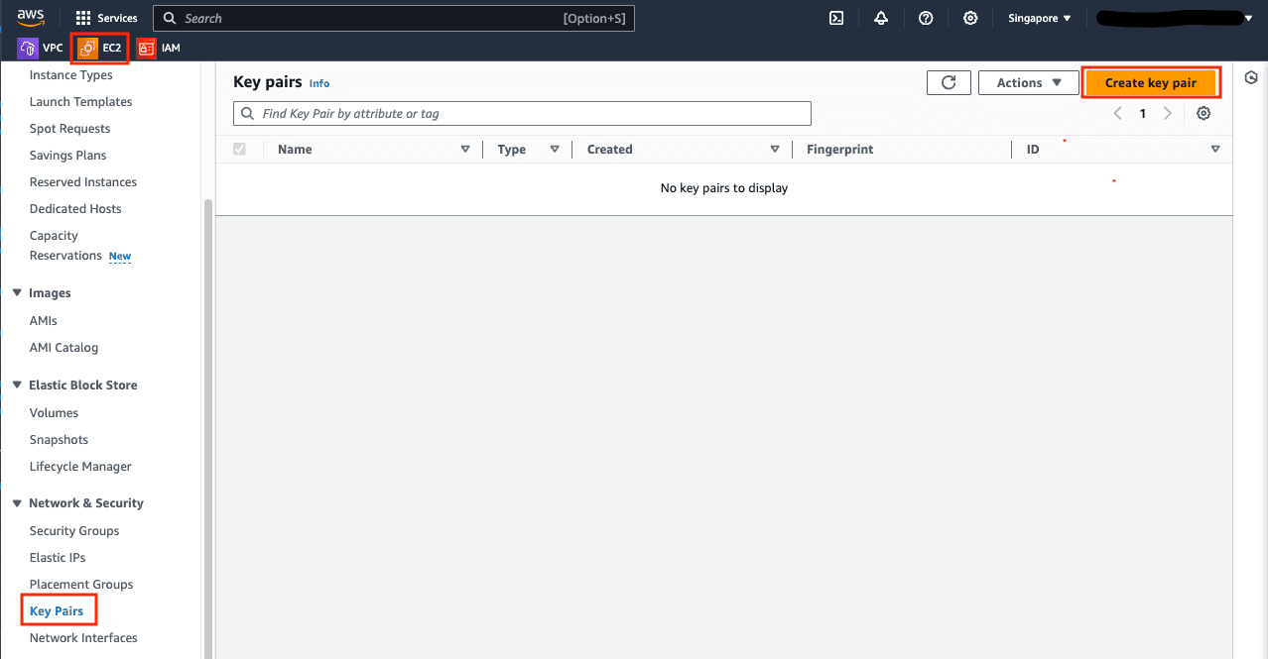Click the Fingerprint column header
This screenshot has height=659, width=1268.
coord(840,150)
